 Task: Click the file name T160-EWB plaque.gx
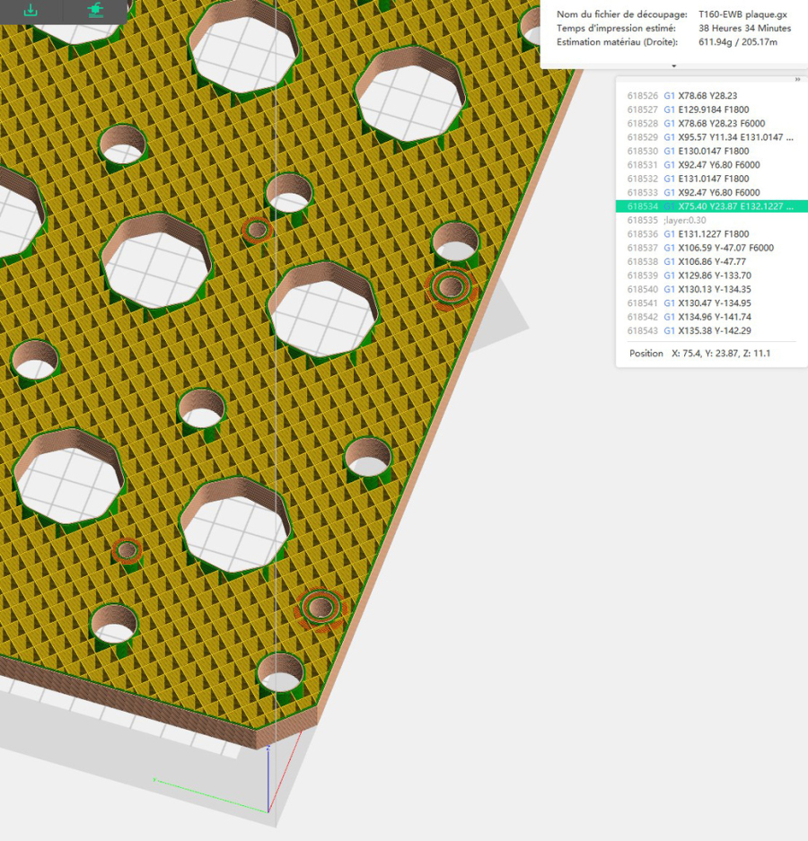coord(742,14)
